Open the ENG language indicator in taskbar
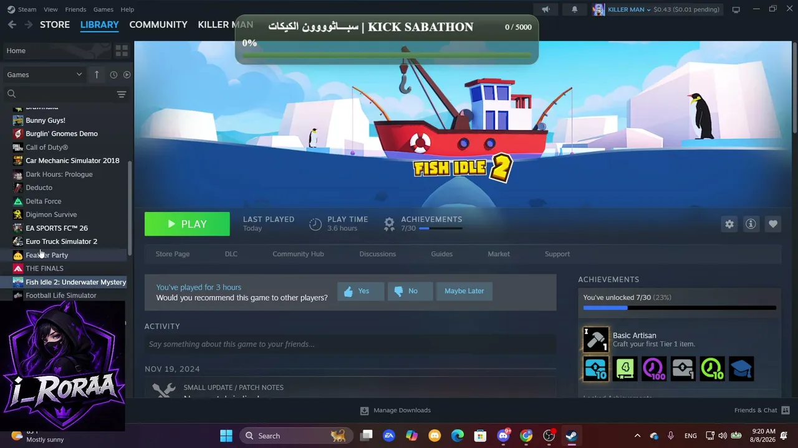Viewport: 798px width, 448px height. click(691, 436)
